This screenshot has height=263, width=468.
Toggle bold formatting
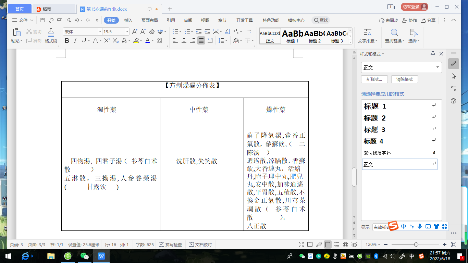(x=67, y=40)
